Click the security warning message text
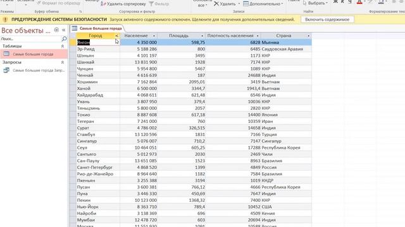The image size is (405, 227). pos(202,20)
